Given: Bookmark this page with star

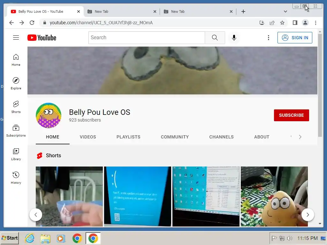Looking at the screenshot, I should [x=282, y=23].
